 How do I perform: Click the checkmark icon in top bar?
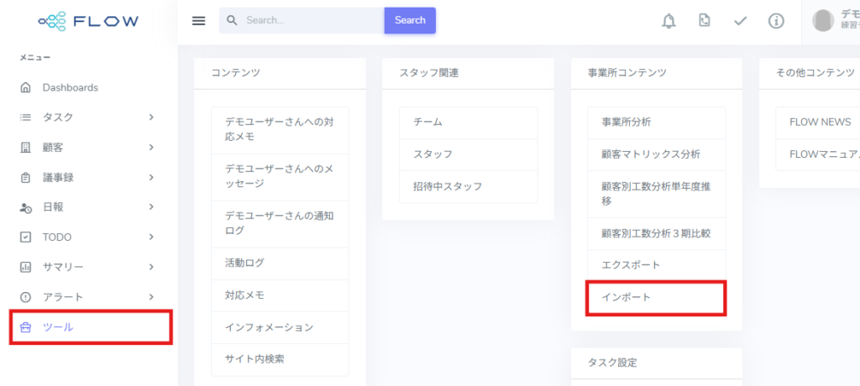(740, 21)
